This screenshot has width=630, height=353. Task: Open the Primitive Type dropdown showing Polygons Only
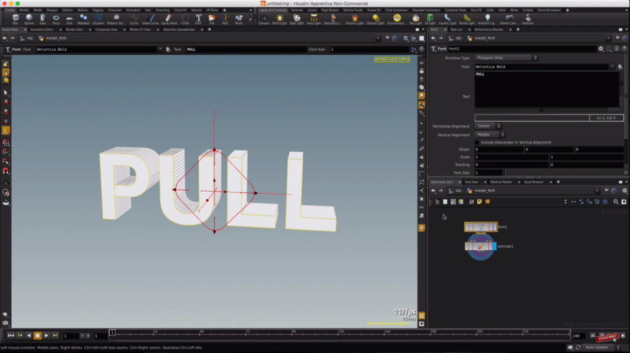(506, 58)
